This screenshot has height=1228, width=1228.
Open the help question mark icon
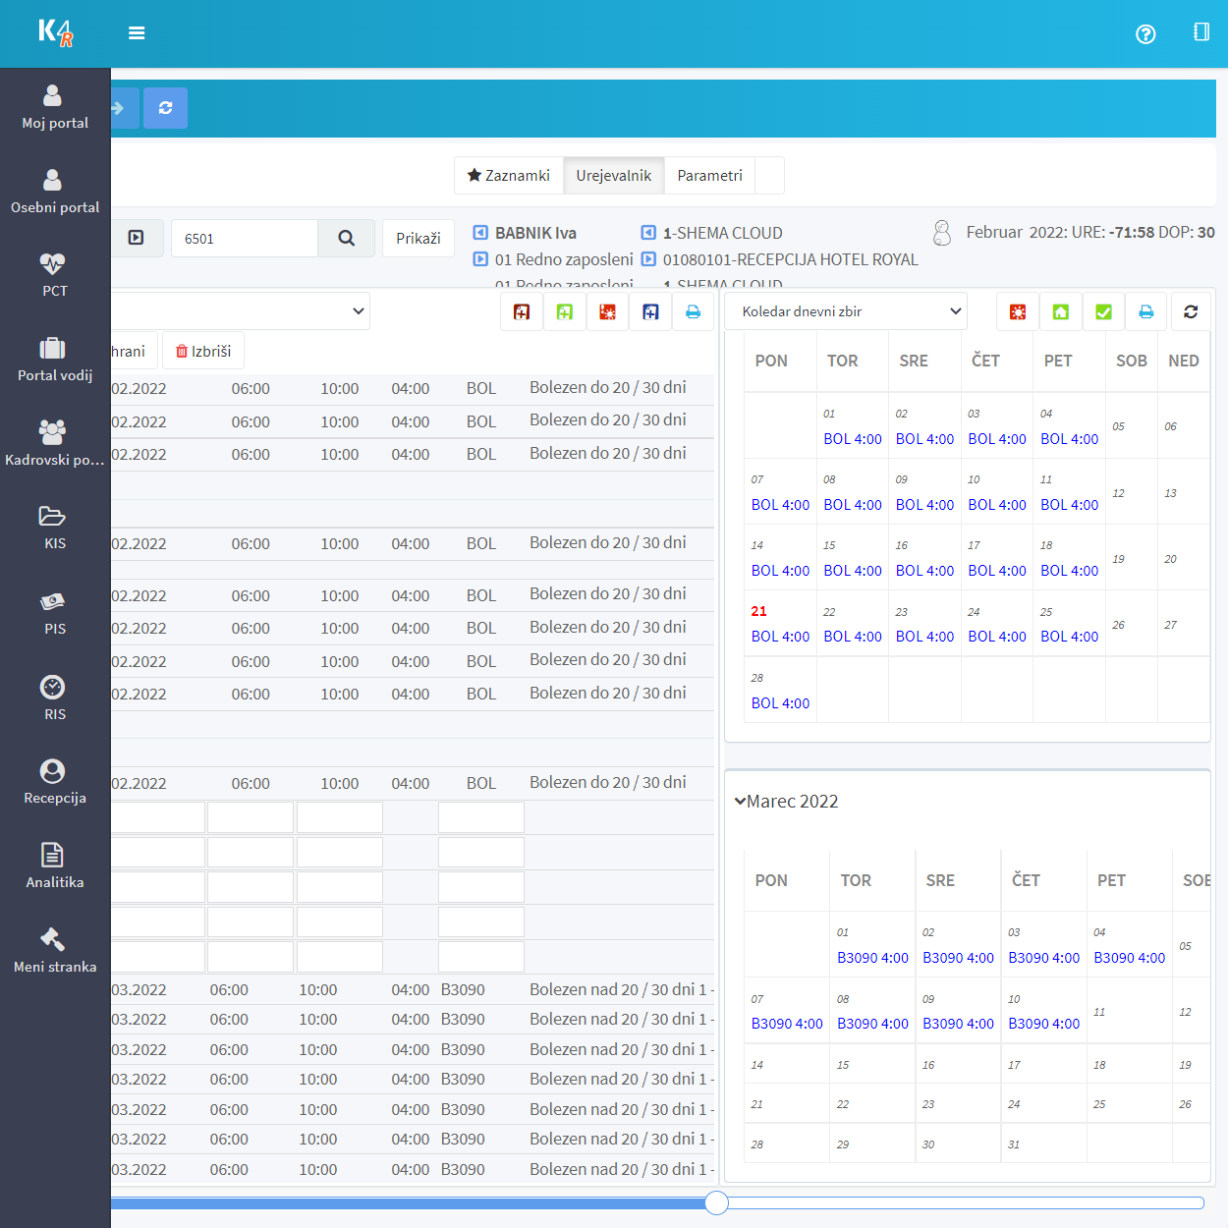click(x=1145, y=34)
